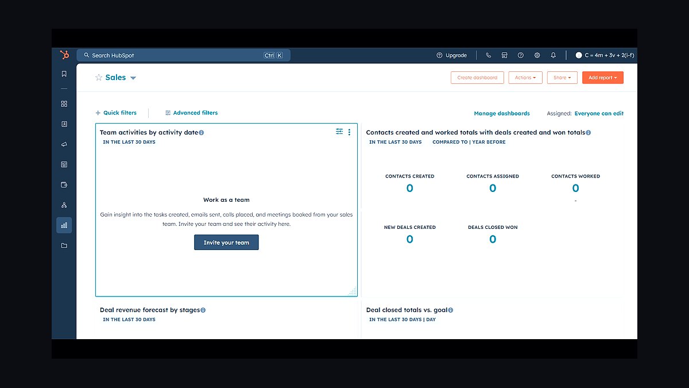Click info icon beside Contacts created and worked totals
Viewport: 689px width, 388px height.
pyautogui.click(x=588, y=133)
